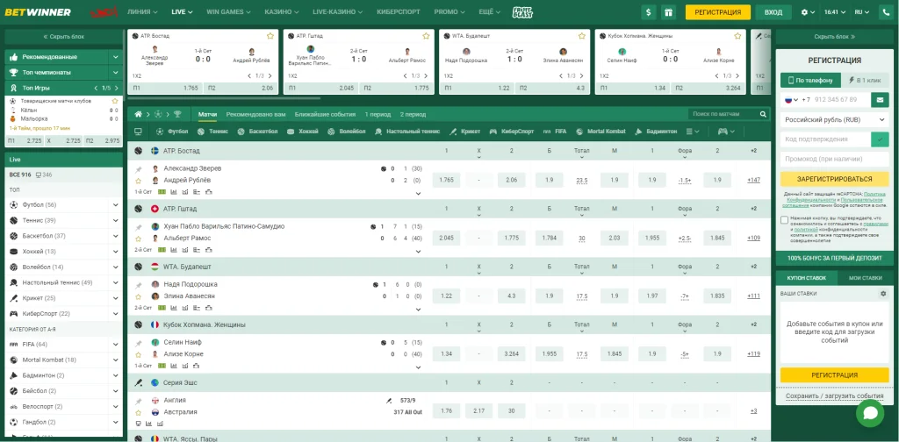Click the Промокод input field
This screenshot has height=442, width=899.
tap(834, 159)
